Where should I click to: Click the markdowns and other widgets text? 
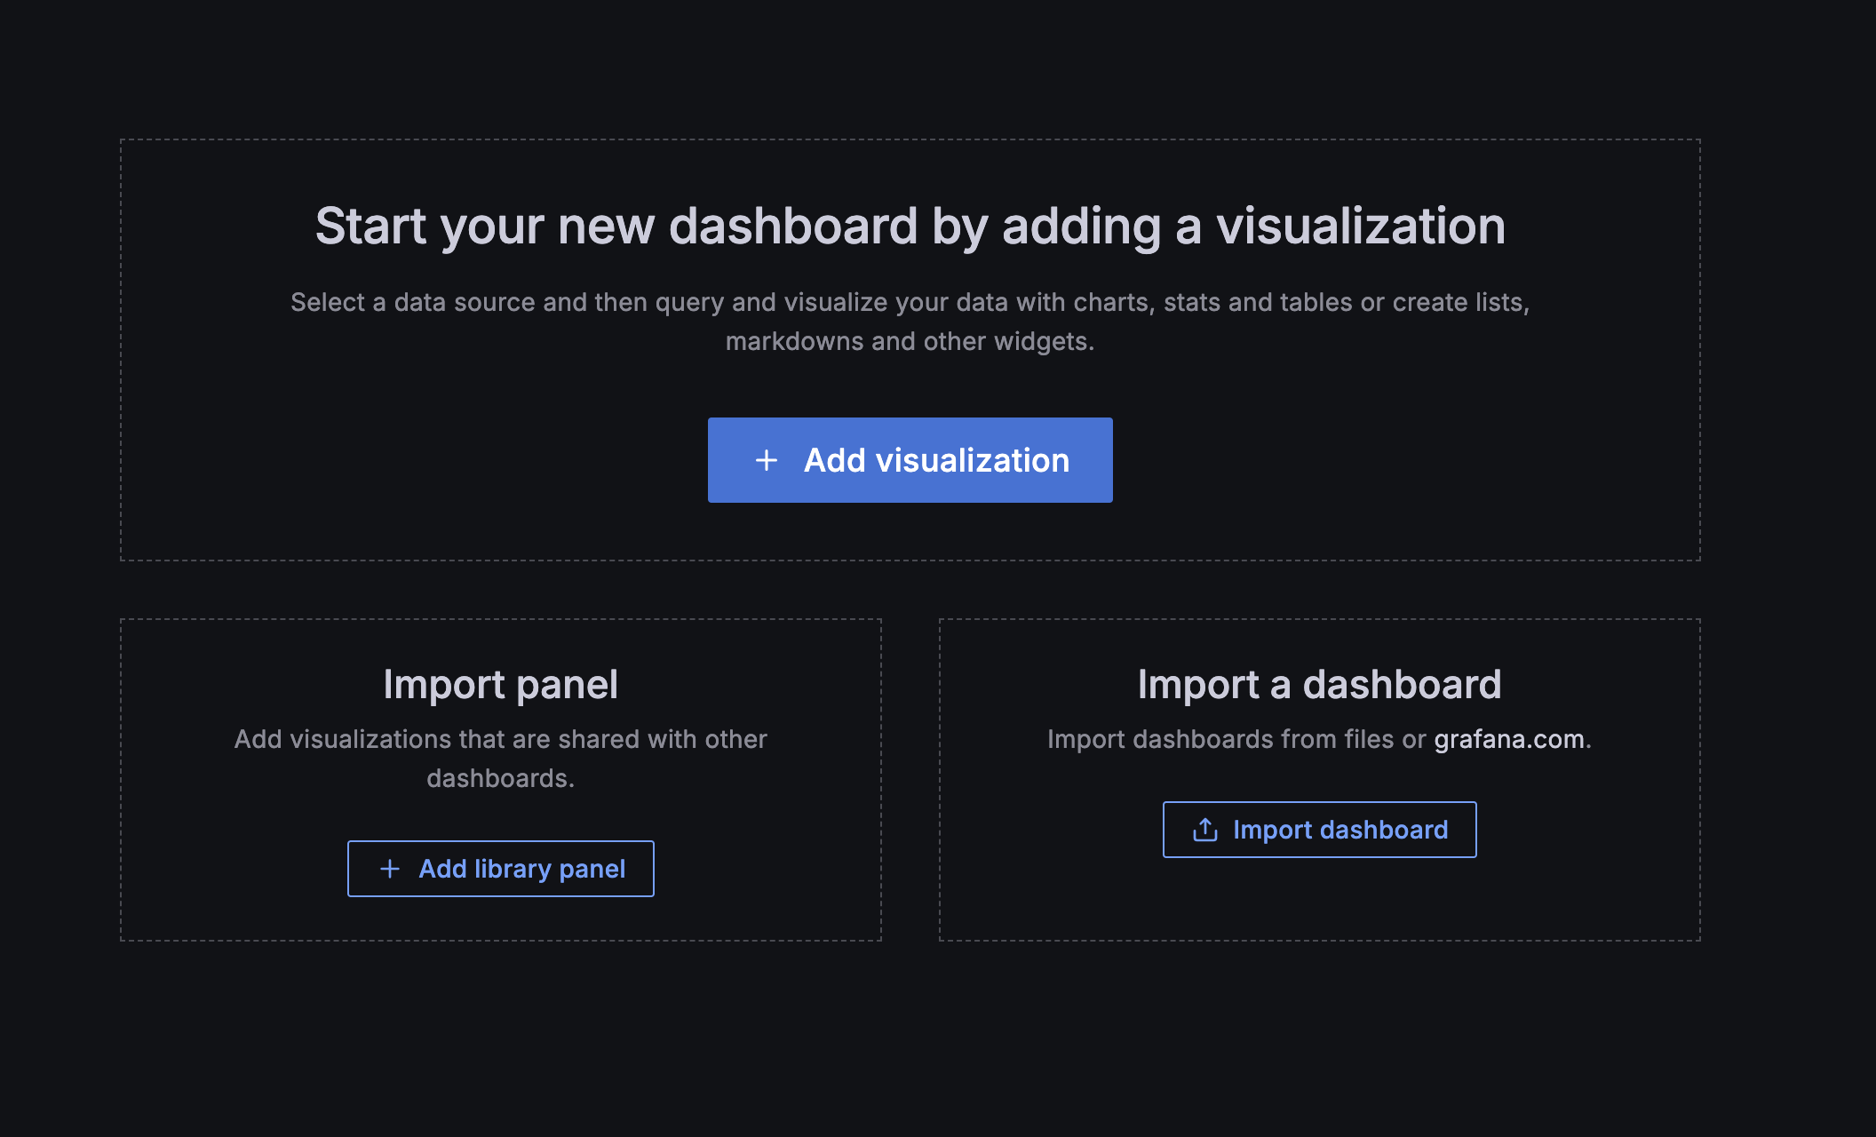911,340
